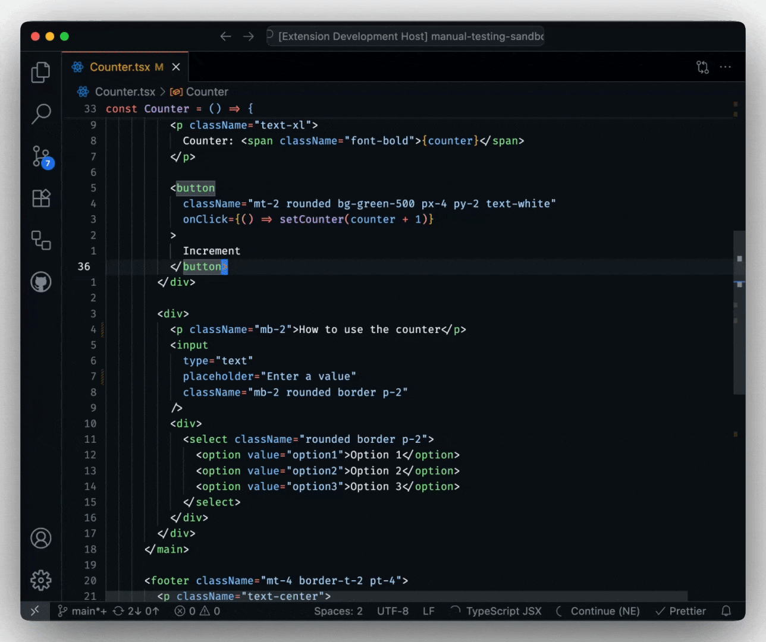This screenshot has height=642, width=766.
Task: Open the Search view icon
Action: pyautogui.click(x=40, y=114)
